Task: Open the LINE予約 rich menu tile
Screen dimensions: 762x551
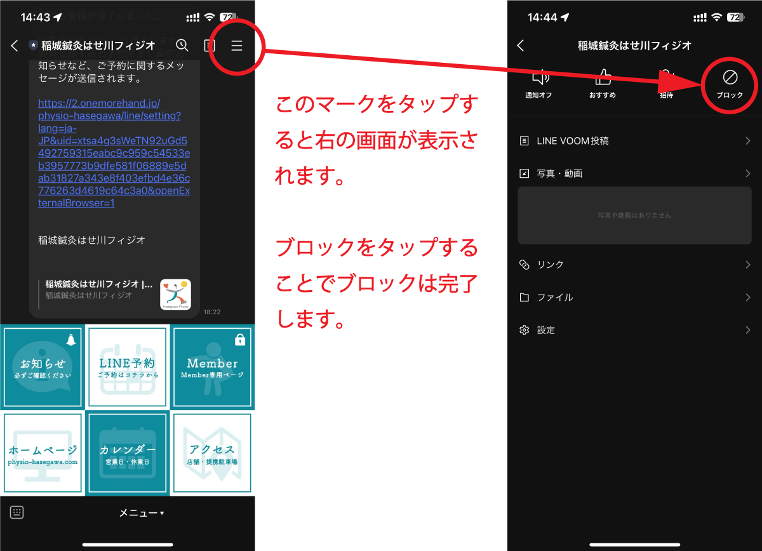Action: click(x=128, y=368)
